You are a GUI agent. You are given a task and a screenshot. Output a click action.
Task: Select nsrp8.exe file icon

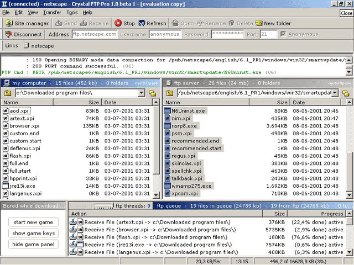[167, 126]
